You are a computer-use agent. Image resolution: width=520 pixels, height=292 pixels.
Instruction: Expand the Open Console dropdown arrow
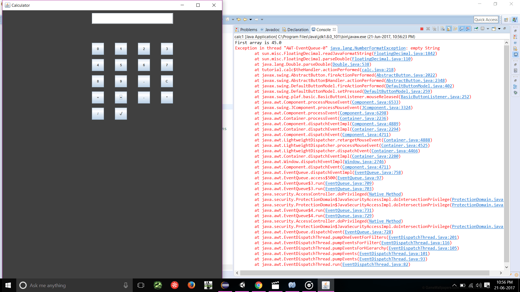pos(499,29)
